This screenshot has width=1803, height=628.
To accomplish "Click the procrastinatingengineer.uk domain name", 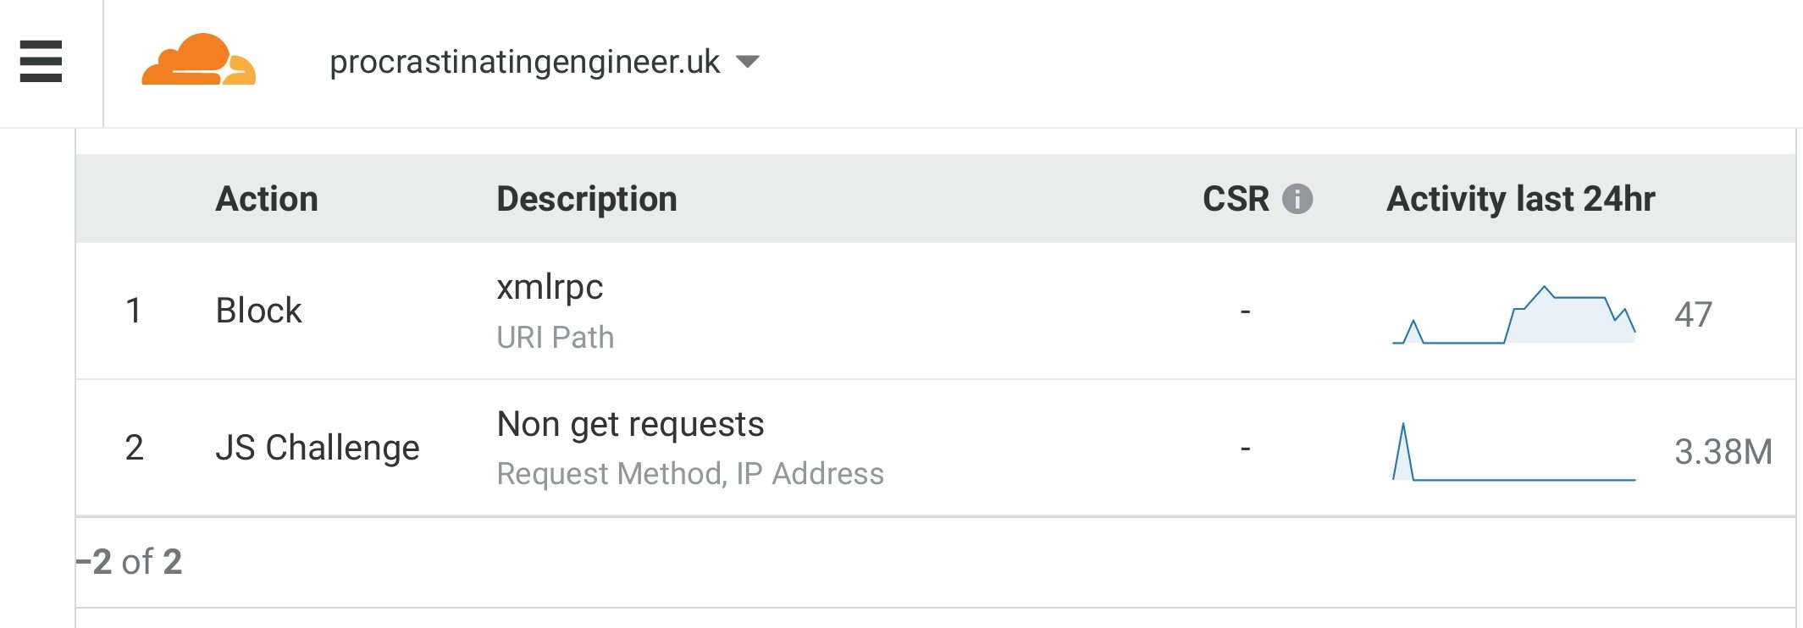I will (524, 62).
